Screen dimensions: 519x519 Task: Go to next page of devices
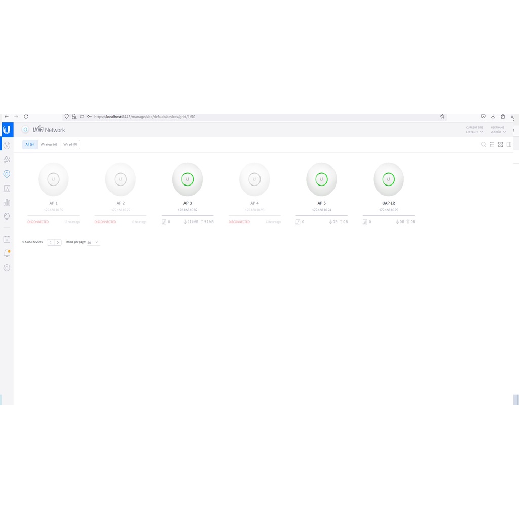pos(58,243)
